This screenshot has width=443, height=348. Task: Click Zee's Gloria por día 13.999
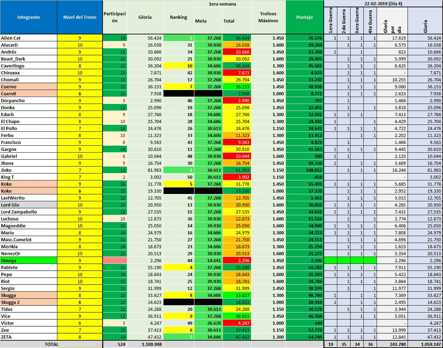392,330
